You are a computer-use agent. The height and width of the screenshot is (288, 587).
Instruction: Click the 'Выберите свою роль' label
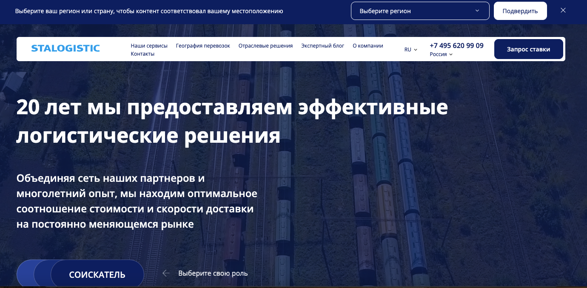point(213,273)
